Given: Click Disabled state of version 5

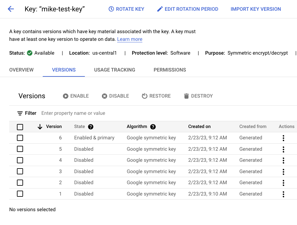Looking at the screenshot, I should pos(84,149).
